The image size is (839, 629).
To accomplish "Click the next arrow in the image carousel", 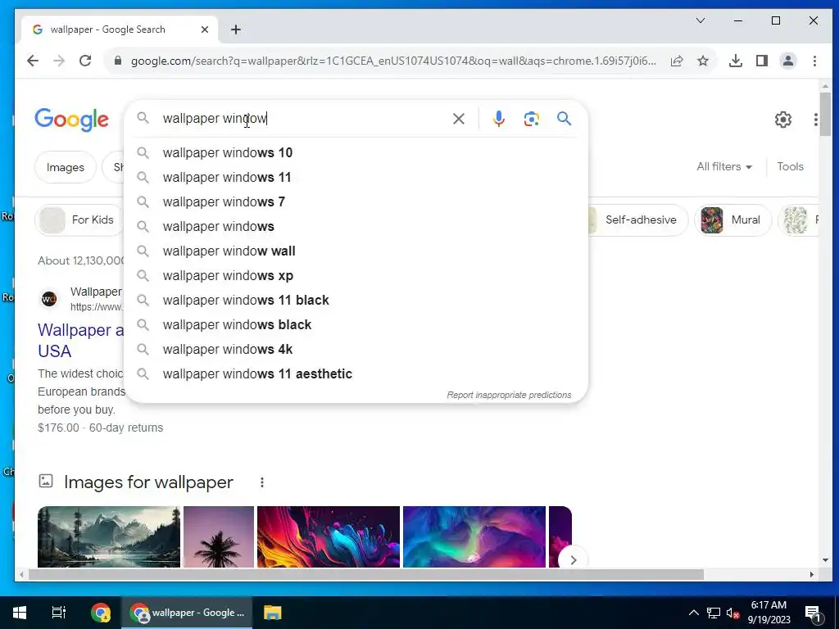I will click(573, 559).
